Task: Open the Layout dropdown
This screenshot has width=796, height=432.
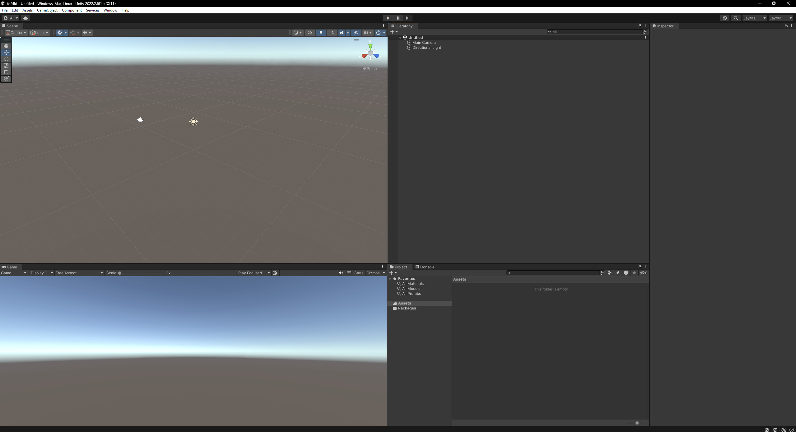Action: [x=780, y=18]
